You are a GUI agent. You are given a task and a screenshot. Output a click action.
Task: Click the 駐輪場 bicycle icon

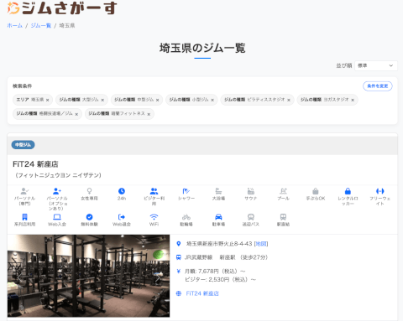[186, 217]
